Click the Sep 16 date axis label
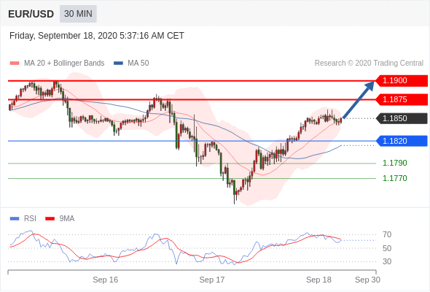This screenshot has width=430, height=292. click(x=105, y=280)
